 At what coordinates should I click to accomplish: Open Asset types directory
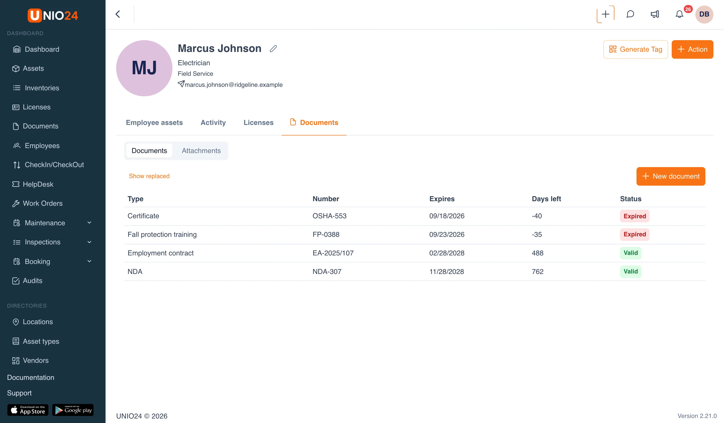tap(36, 341)
